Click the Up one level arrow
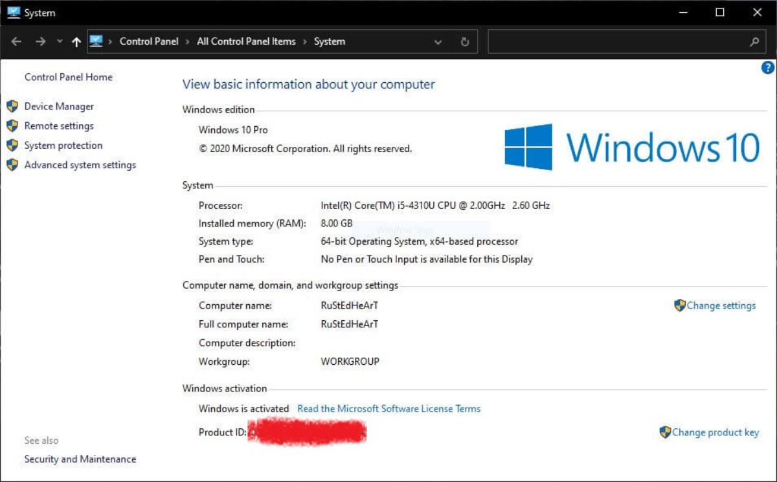The image size is (777, 482). (x=76, y=41)
